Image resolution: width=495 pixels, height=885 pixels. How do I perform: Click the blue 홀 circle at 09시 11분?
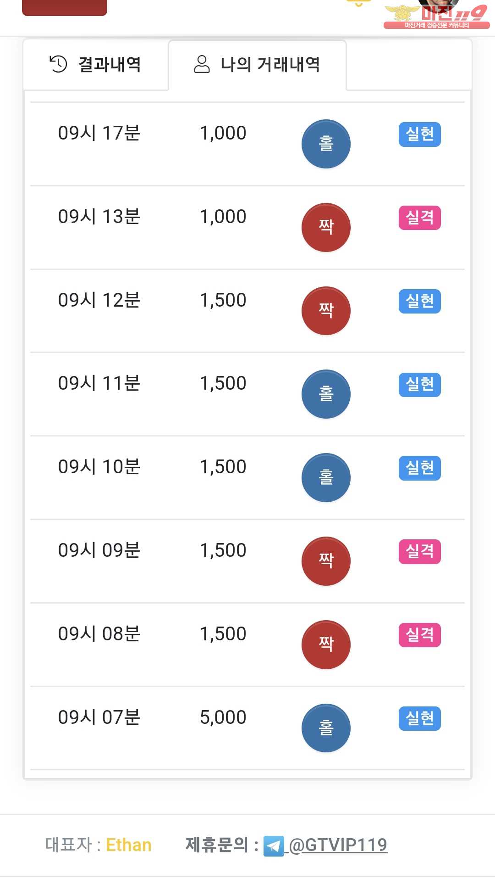326,394
